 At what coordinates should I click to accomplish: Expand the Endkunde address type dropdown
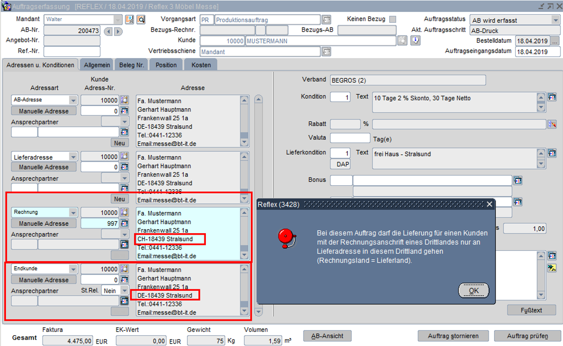tap(73, 269)
